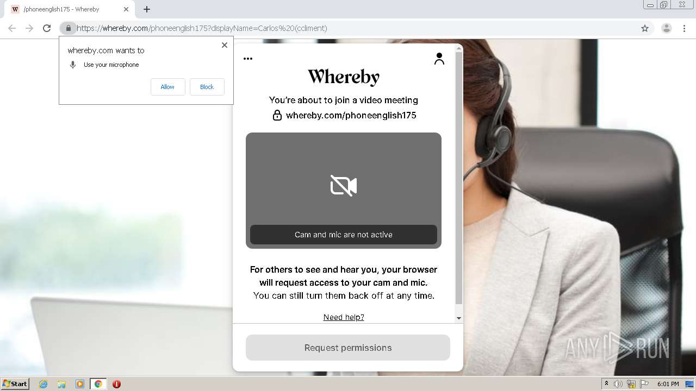Click the Use your microphone text
The height and width of the screenshot is (391, 696).
coord(111,65)
